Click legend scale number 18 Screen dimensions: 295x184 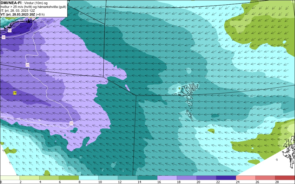[178, 182]
